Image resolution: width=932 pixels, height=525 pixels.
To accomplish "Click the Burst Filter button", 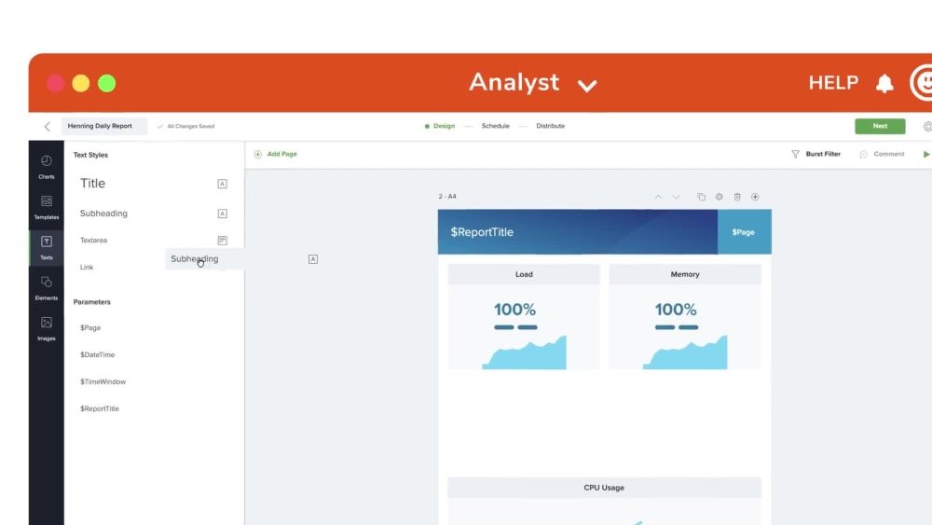I will click(816, 154).
